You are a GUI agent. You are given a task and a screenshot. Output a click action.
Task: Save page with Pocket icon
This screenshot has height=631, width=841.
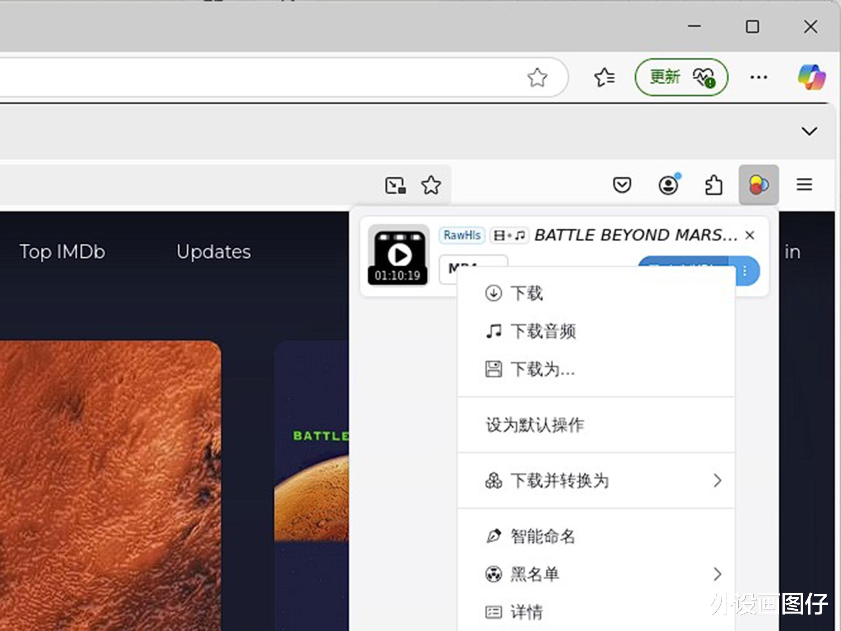(622, 185)
